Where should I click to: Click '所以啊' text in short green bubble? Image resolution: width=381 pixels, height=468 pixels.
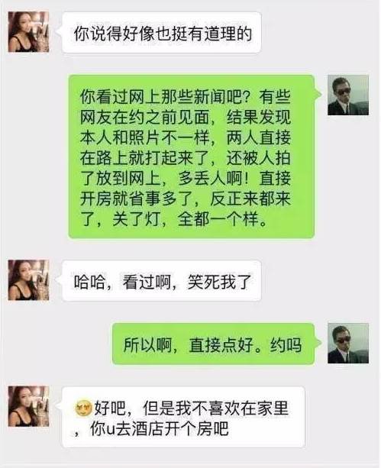147,345
